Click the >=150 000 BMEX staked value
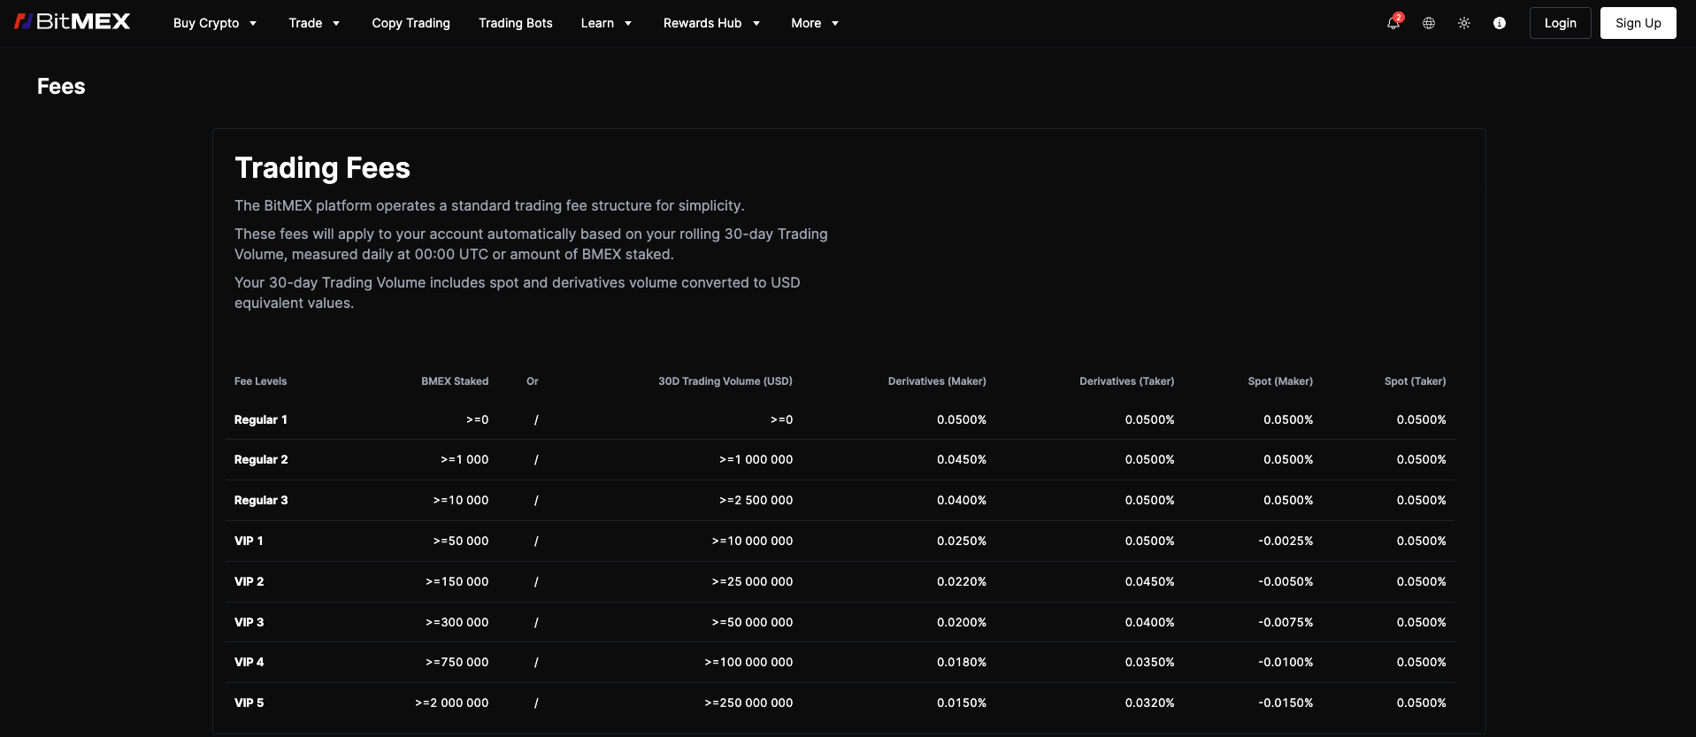Screen dimensions: 1696x737 click(x=457, y=581)
